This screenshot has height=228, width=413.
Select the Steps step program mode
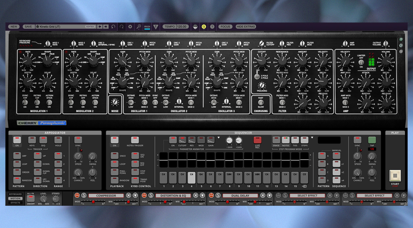click(x=305, y=140)
